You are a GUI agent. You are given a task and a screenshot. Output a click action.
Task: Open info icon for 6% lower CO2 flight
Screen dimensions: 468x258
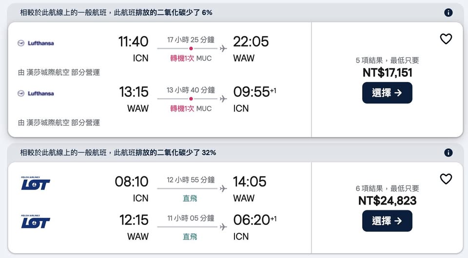pyautogui.click(x=448, y=13)
